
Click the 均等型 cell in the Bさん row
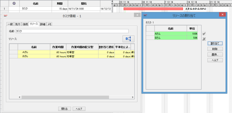(82, 56)
